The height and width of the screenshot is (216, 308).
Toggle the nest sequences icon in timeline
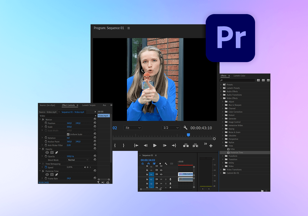(x=143, y=164)
